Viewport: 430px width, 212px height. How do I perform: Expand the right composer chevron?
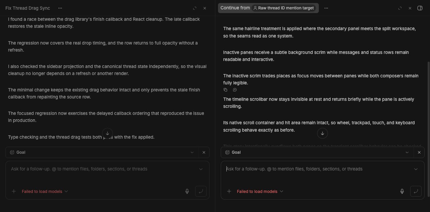(x=416, y=169)
